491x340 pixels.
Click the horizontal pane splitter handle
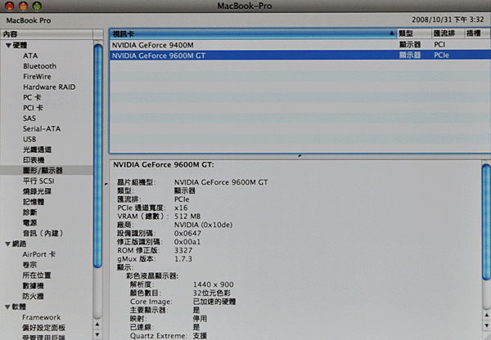300,156
